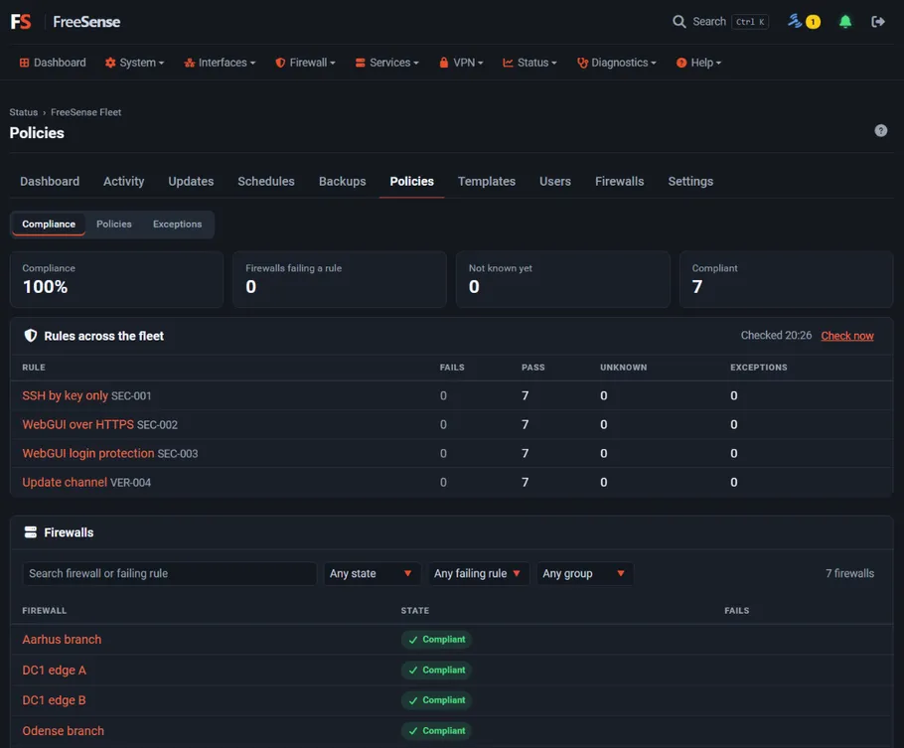This screenshot has height=748, width=904.
Task: Open the Diagnostics menu
Action: [x=616, y=63]
